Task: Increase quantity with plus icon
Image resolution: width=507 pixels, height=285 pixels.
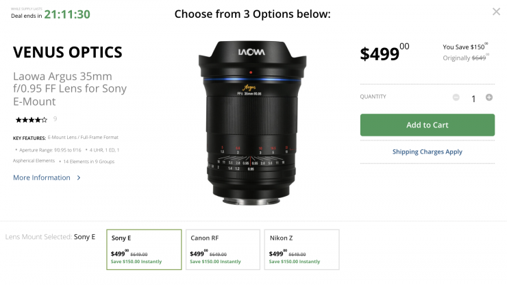Action: click(x=489, y=97)
